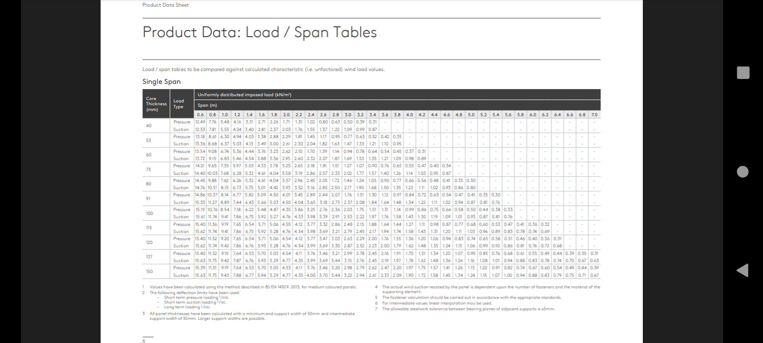763x343 pixels.
Task: Tap the Android home circle button
Action: tap(742, 171)
